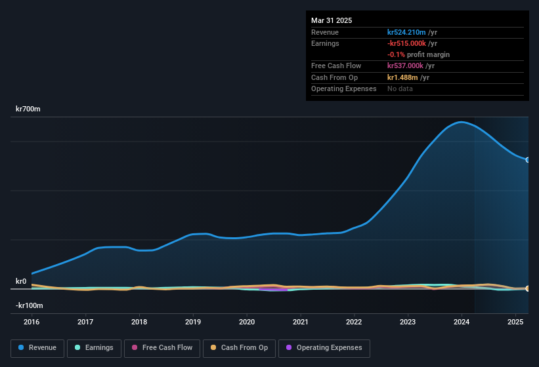539x367 pixels.
Task: Toggle the Earnings legend button
Action: coord(94,348)
